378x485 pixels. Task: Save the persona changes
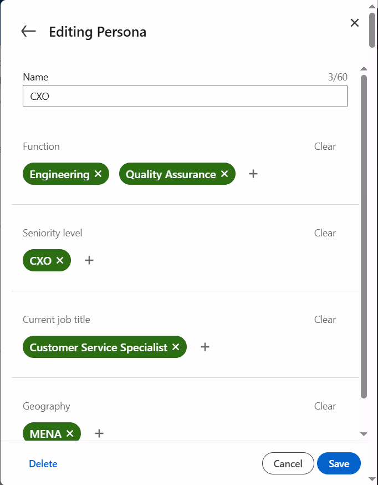[x=339, y=463]
